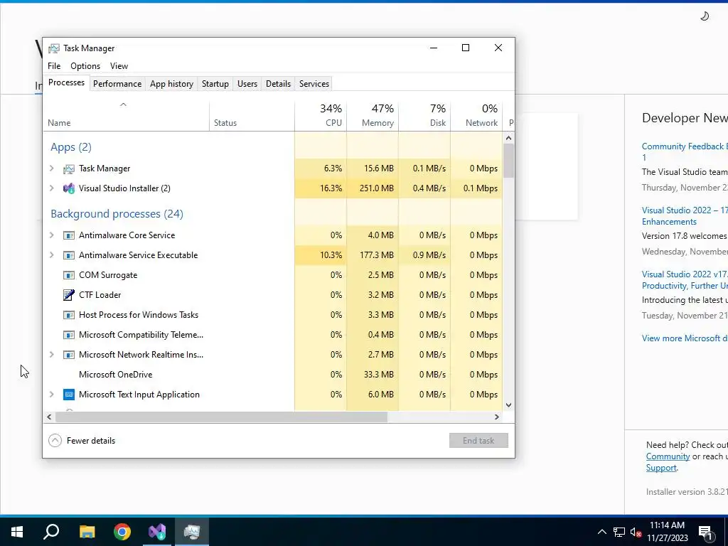Click the Microsoft Text Input Application icon
This screenshot has height=546, width=728.
pos(69,395)
